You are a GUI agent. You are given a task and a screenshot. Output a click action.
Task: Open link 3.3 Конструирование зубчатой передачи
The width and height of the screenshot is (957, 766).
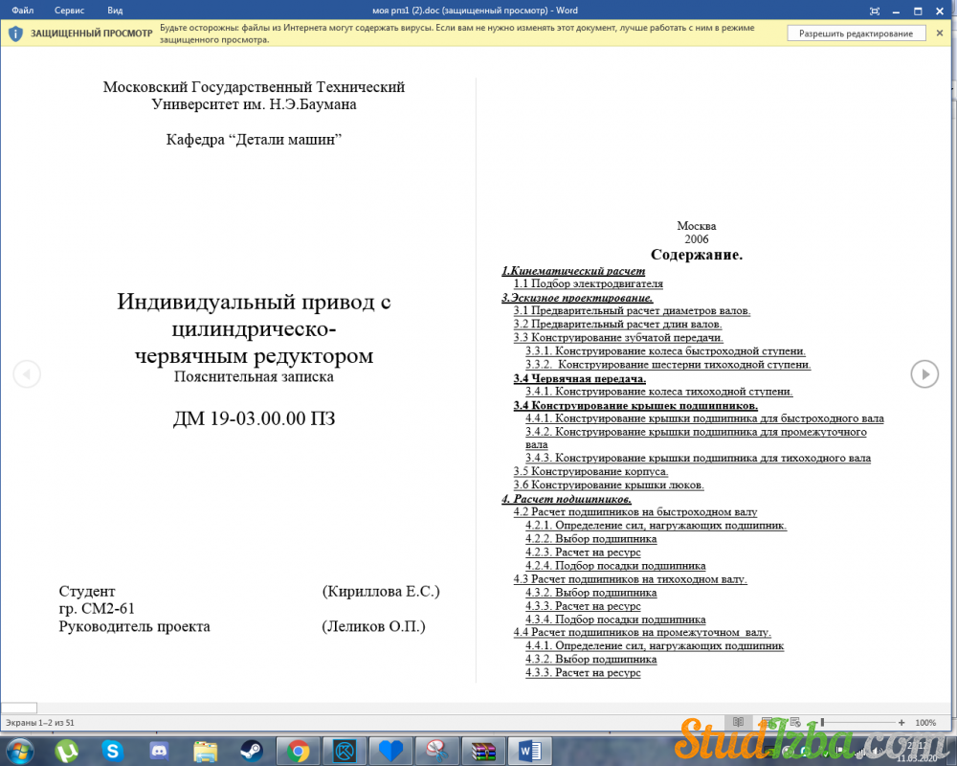(618, 337)
